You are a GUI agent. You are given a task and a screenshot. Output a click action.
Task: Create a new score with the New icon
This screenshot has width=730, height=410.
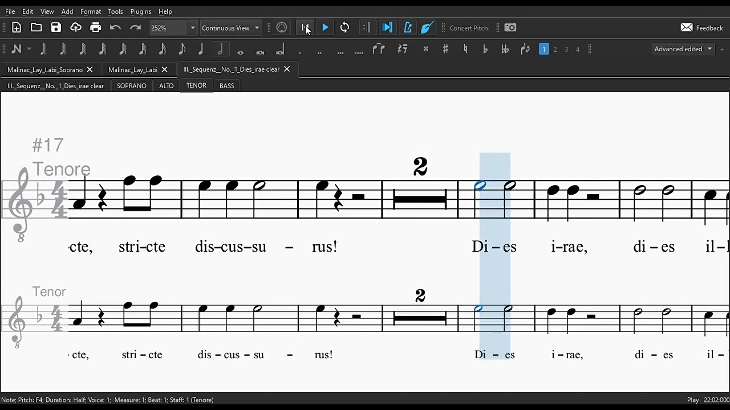pyautogui.click(x=17, y=27)
